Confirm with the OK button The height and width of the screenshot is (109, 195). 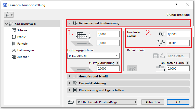[178, 102]
